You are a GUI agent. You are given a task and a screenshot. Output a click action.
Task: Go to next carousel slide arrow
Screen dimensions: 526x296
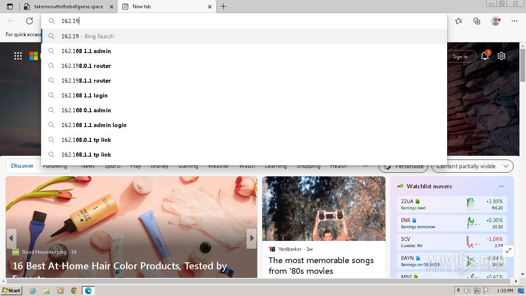[x=251, y=238]
